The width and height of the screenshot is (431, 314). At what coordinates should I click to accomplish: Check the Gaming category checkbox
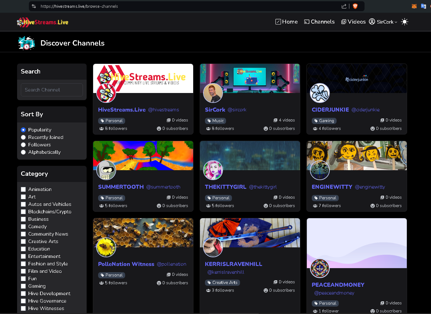coord(23,286)
